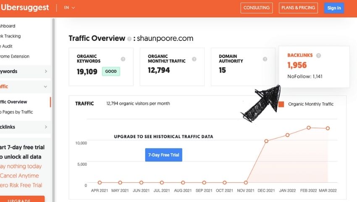Click the 'Pay nothing today' text
Viewport: 357px width, 202px height.
(x=21, y=166)
